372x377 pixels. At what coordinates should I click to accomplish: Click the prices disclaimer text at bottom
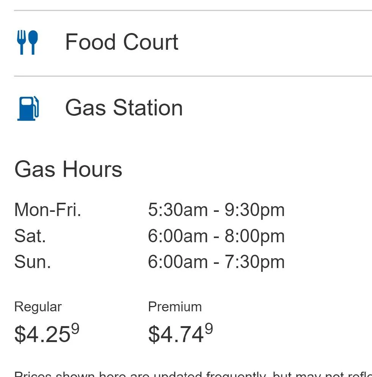tap(193, 374)
